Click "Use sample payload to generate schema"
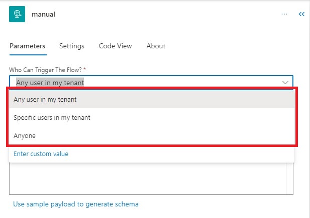This screenshot has height=218, width=310. click(76, 204)
